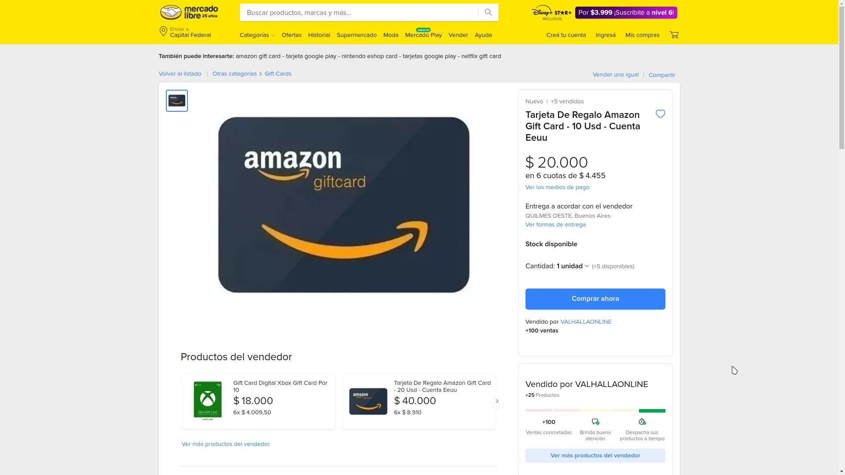
Task: Add item to favorites with heart icon
Action: [660, 114]
